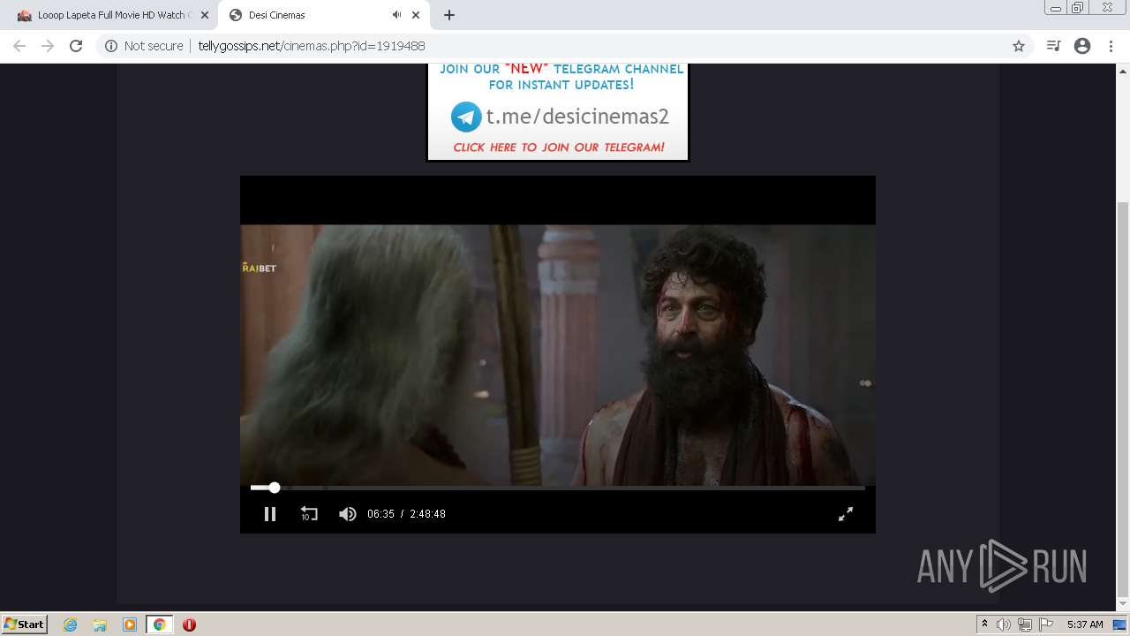Open the red Opera icon in the taskbar
This screenshot has height=636, width=1130.
[x=189, y=625]
